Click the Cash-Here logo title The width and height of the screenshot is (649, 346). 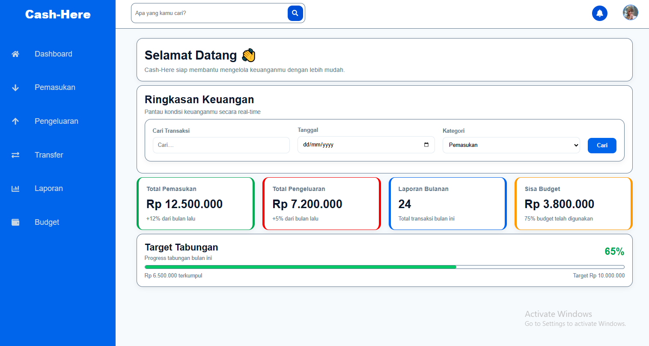pyautogui.click(x=58, y=15)
